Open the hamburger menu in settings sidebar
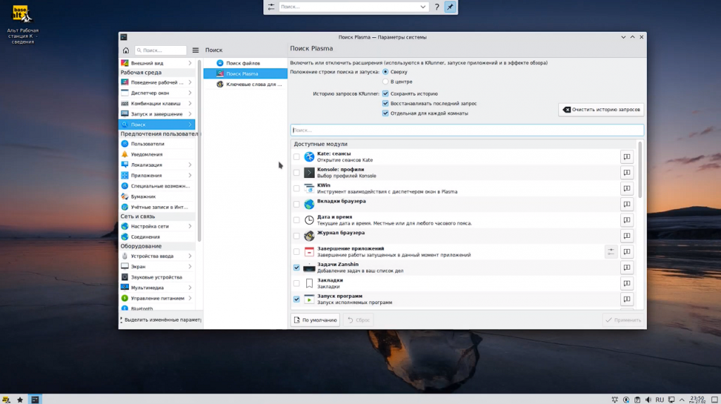721x404 pixels. 196,50
